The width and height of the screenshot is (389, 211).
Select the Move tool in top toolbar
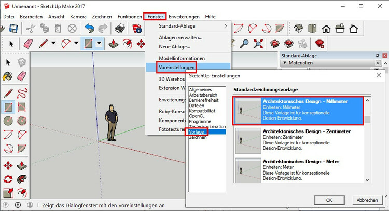pyautogui.click(x=141, y=44)
